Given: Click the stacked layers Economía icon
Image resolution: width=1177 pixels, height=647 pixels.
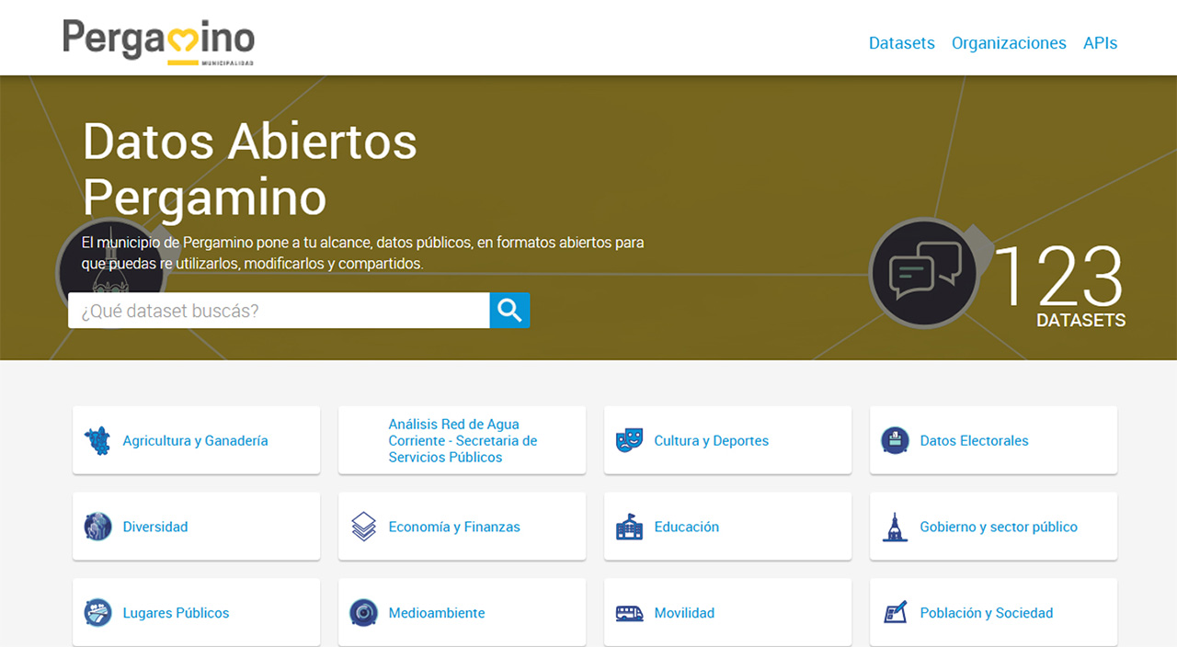Looking at the screenshot, I should (x=364, y=527).
